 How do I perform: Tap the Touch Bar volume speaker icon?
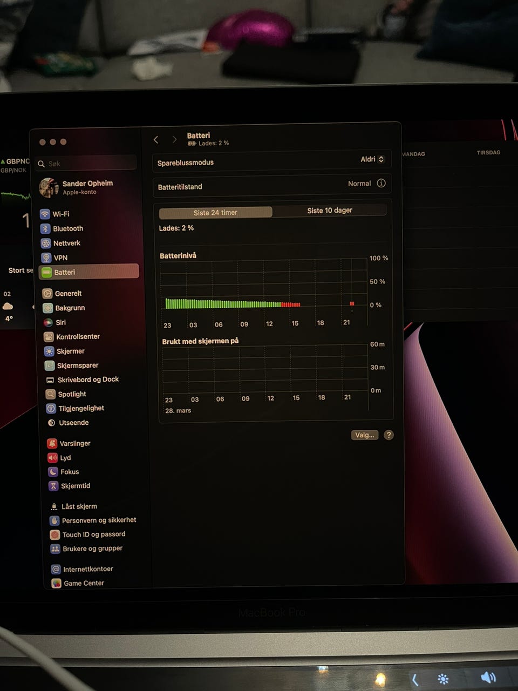coord(488,678)
